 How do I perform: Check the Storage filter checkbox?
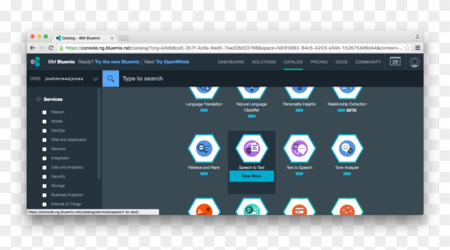click(x=44, y=186)
